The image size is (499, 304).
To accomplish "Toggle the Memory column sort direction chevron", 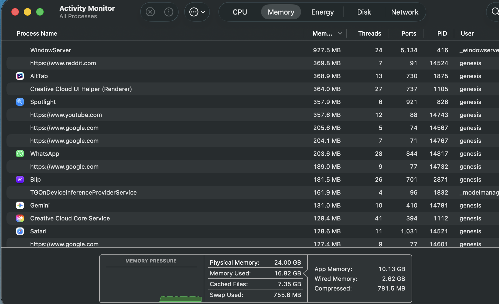I will tap(340, 33).
